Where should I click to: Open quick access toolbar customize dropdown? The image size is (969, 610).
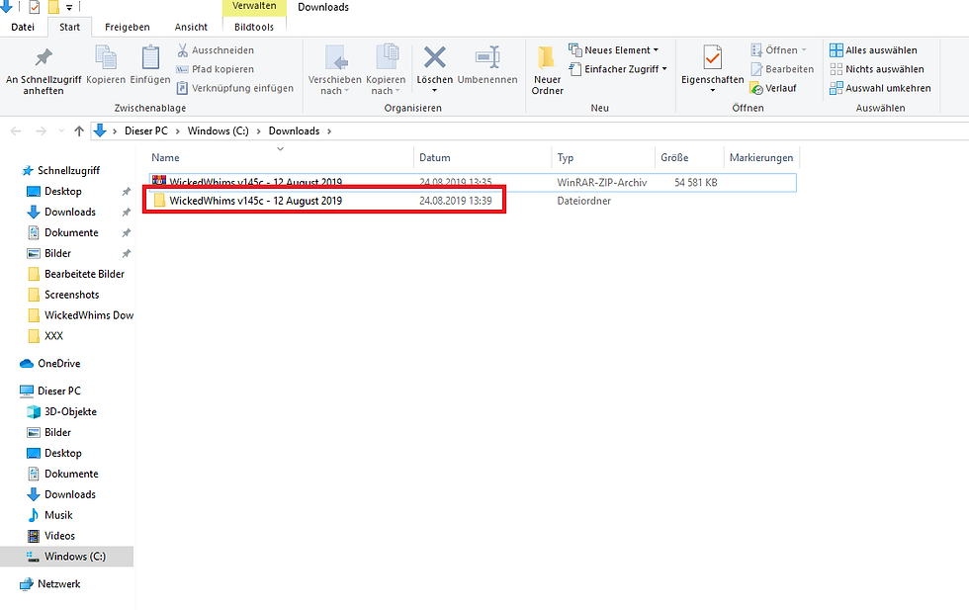tap(69, 8)
